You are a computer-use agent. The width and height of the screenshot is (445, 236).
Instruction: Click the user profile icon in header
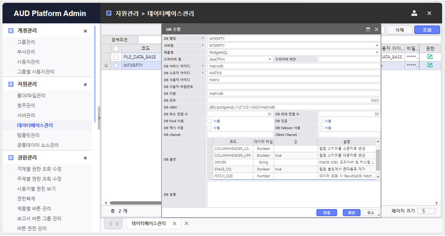point(414,13)
